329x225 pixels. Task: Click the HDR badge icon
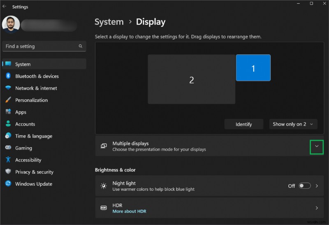(104, 208)
